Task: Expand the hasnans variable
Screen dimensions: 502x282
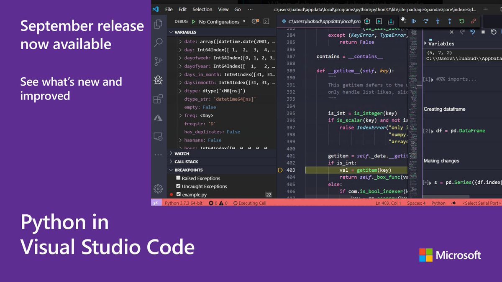Action: [x=180, y=140]
